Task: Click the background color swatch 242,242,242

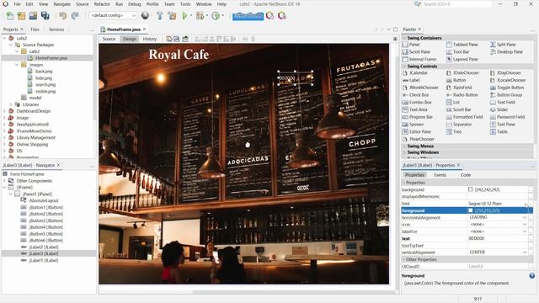Action: [x=470, y=189]
